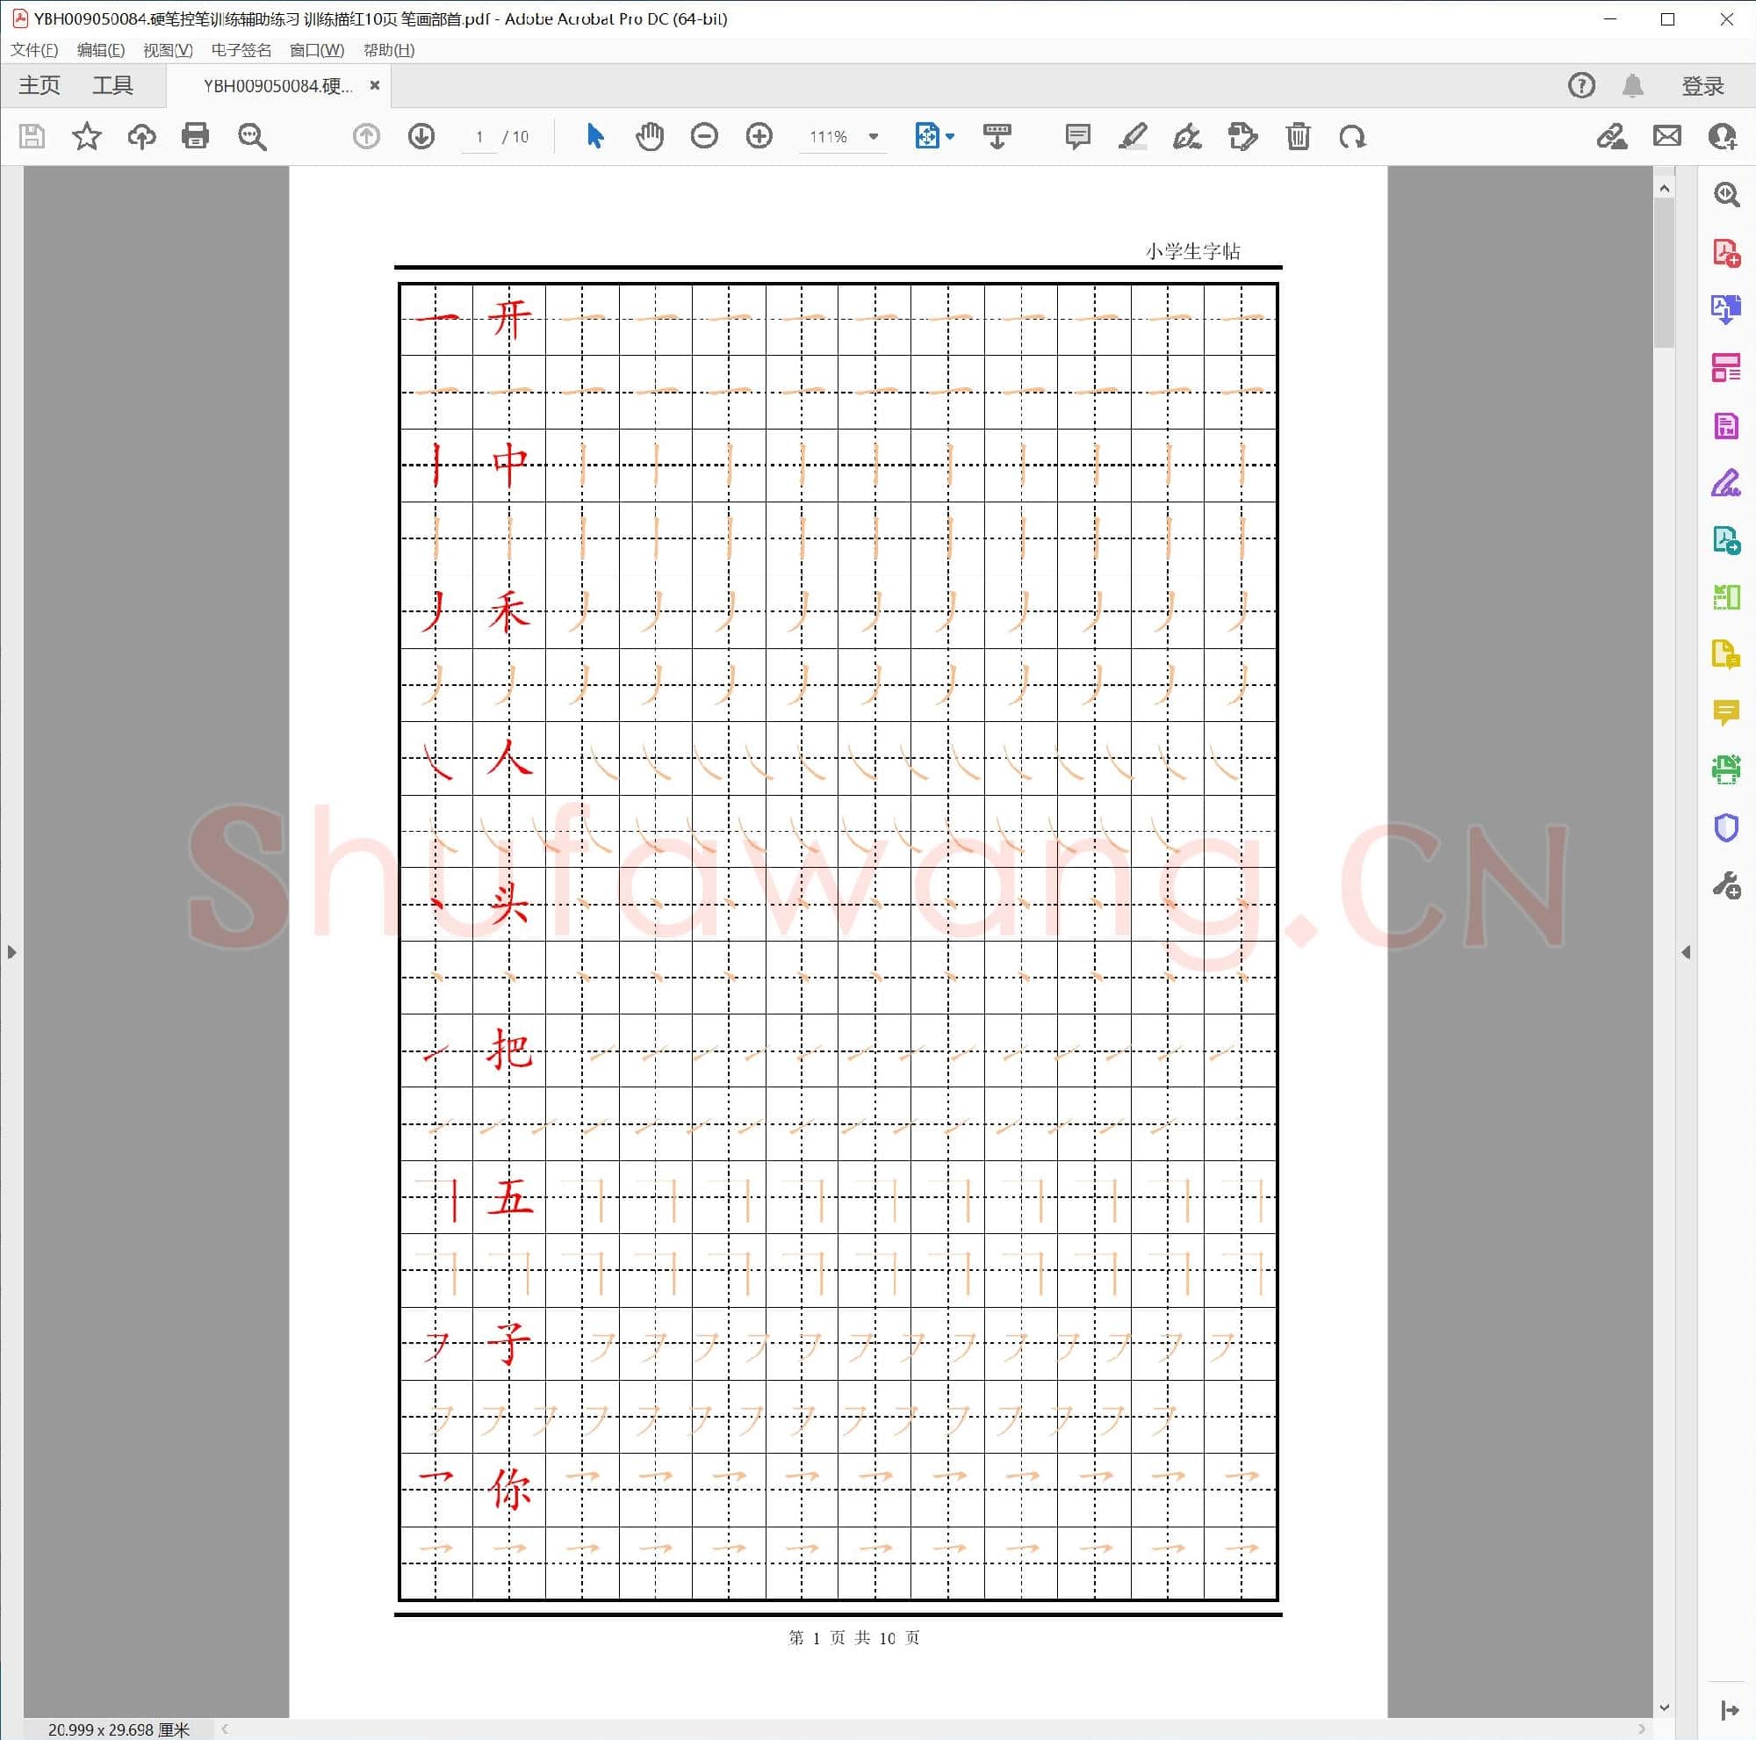Open the fit page options dropdown

[950, 136]
